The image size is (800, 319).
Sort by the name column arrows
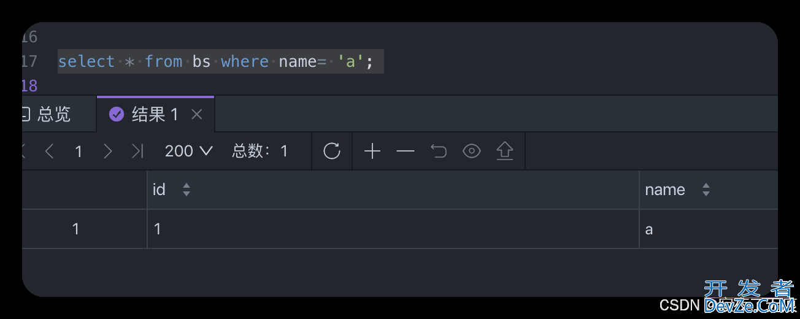(706, 190)
